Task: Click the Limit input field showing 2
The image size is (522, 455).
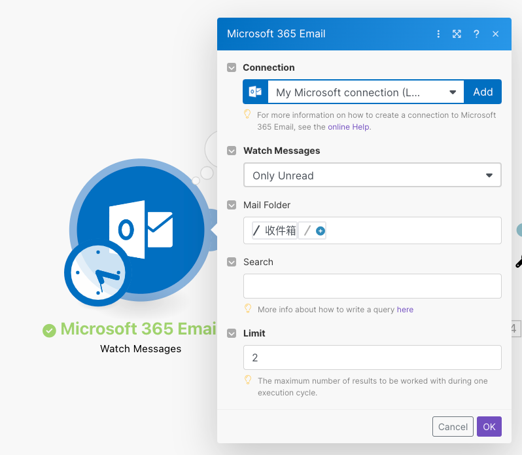Action: point(372,357)
